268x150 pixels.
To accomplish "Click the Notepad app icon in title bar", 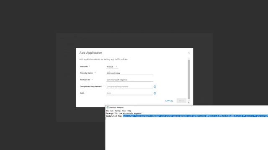I will (107, 107).
